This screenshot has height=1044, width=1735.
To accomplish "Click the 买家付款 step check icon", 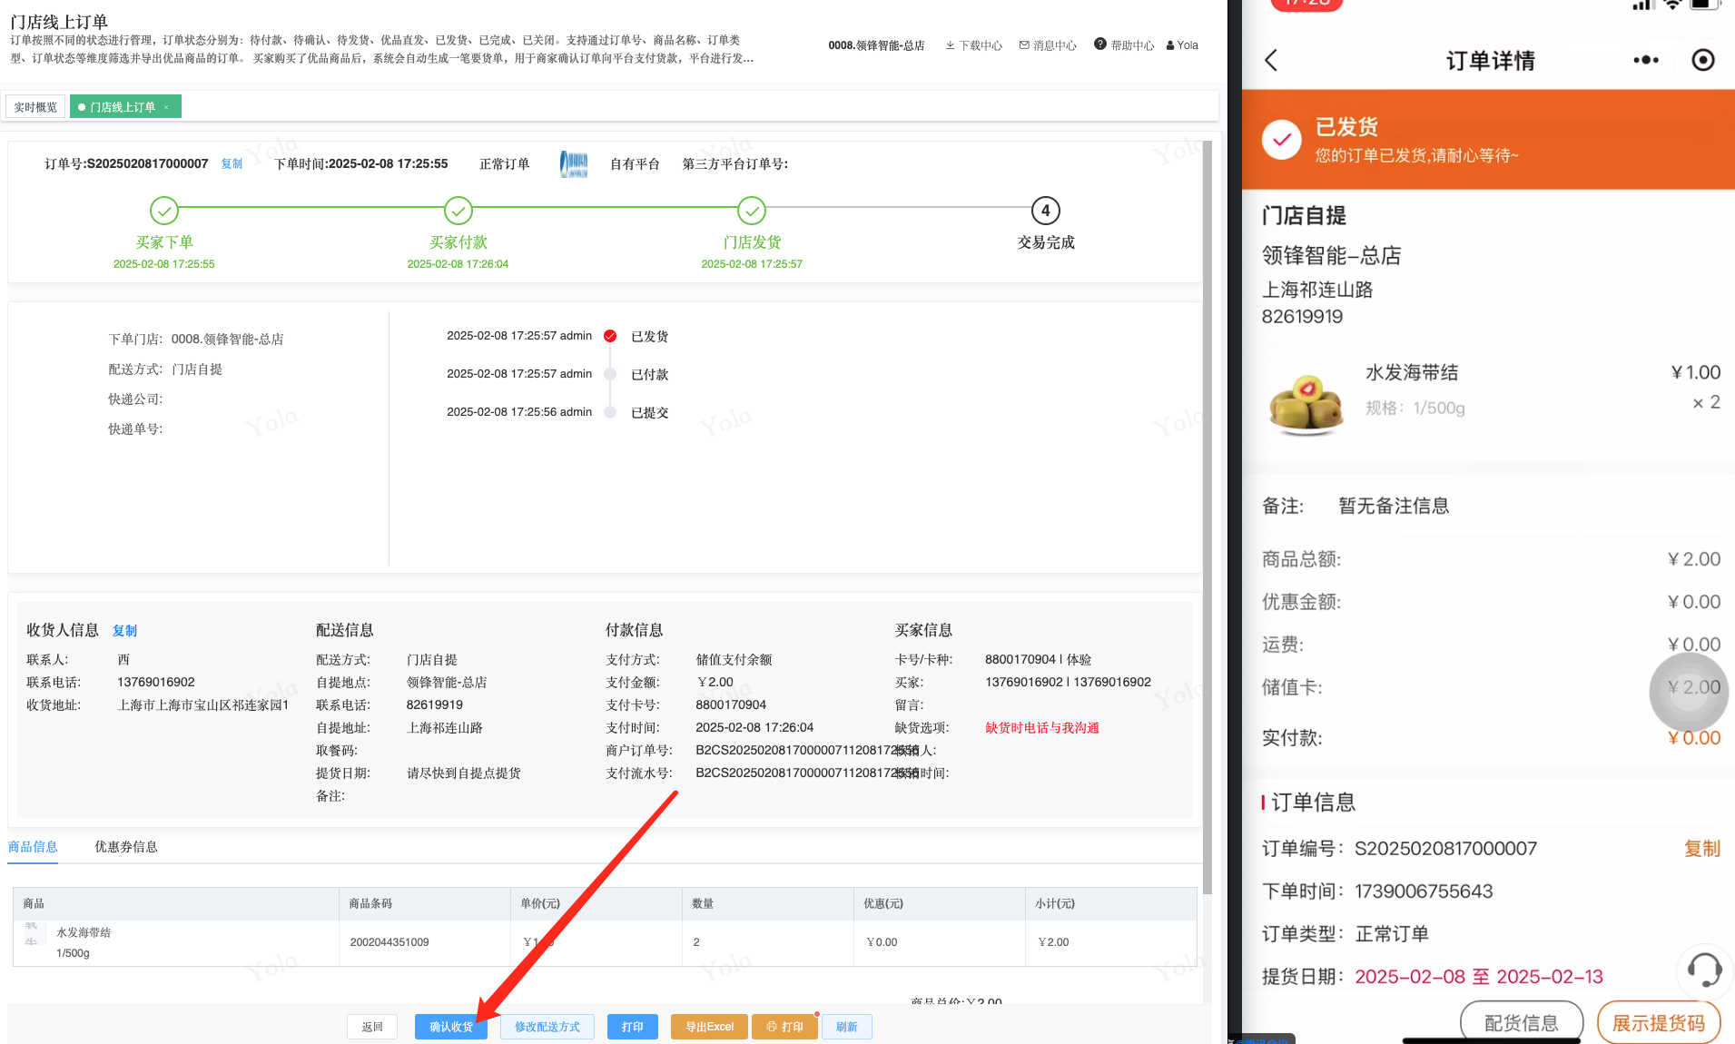I will [458, 211].
